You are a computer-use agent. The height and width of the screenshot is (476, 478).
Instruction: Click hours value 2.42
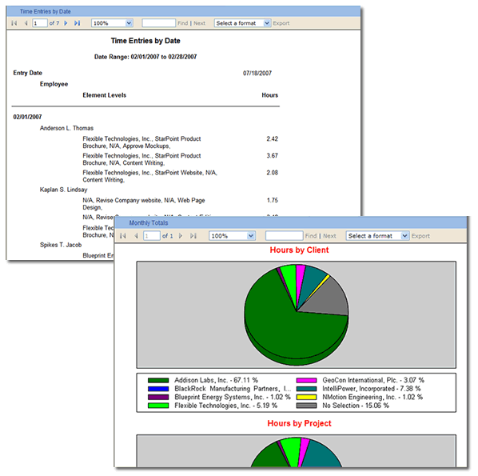(x=273, y=139)
